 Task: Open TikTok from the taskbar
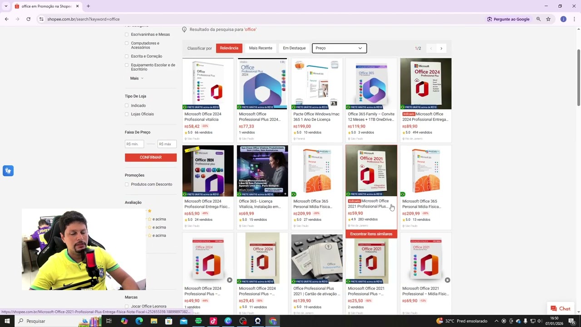point(213,321)
